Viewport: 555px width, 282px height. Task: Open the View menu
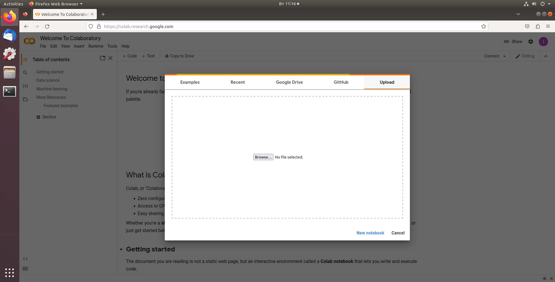pos(66,46)
